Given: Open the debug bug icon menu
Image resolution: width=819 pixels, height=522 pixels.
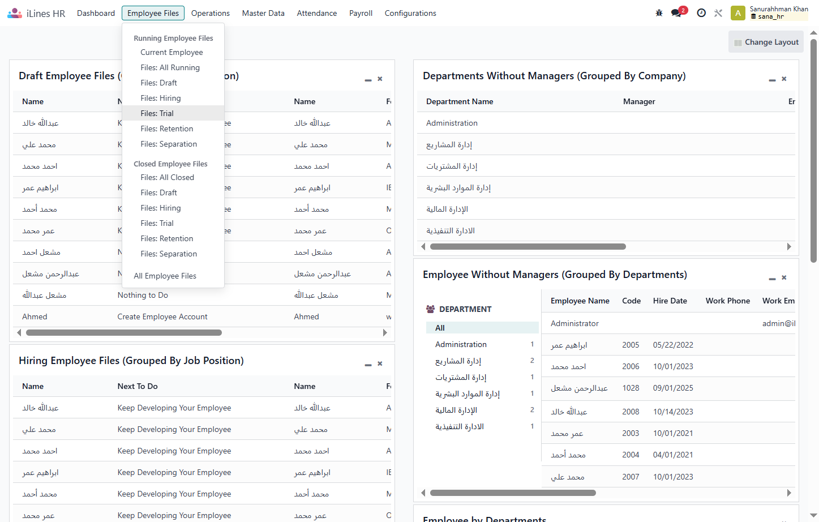Looking at the screenshot, I should click(659, 13).
